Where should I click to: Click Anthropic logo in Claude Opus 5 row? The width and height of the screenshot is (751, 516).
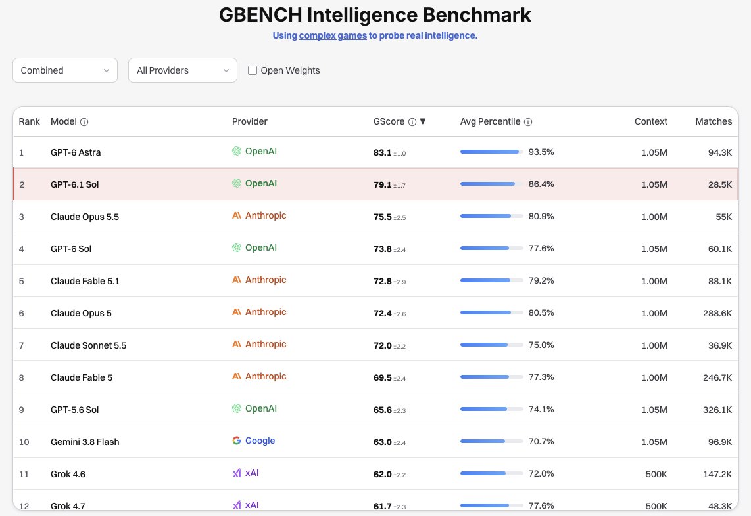click(237, 312)
